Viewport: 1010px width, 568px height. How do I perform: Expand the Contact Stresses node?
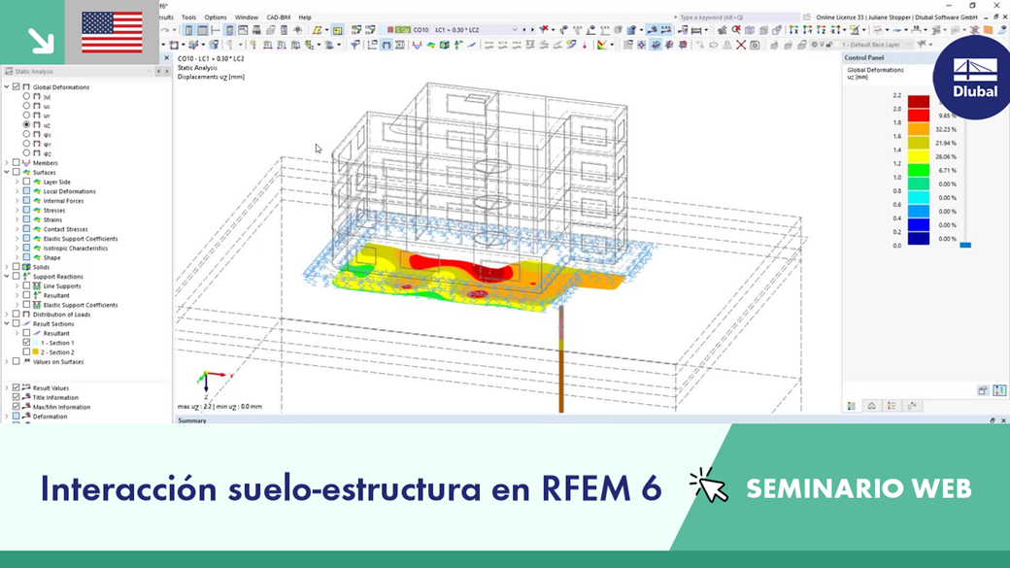(17, 228)
